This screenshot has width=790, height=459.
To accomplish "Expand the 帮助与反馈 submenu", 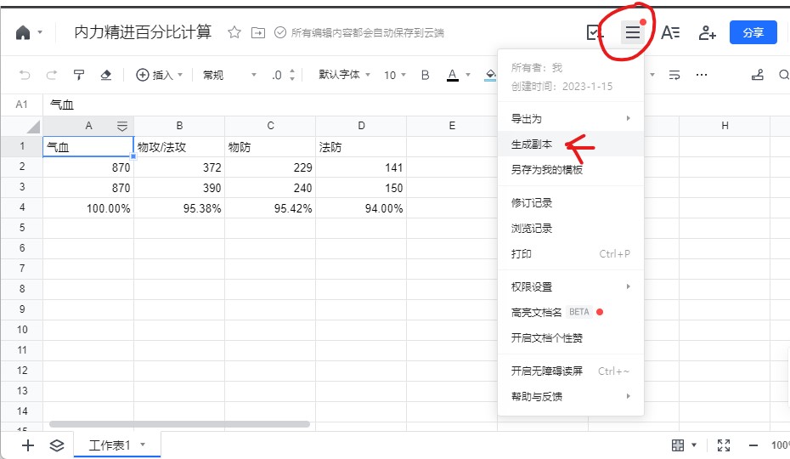I will click(x=570, y=396).
